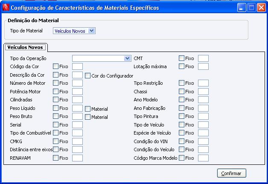The image size is (268, 184).
Task: Maximize the configuration window
Action: click(252, 8)
